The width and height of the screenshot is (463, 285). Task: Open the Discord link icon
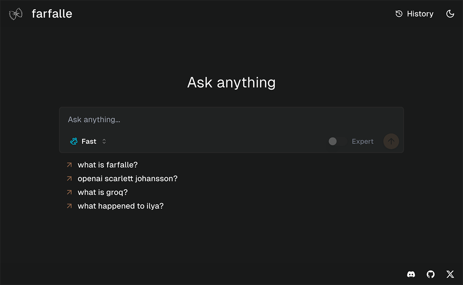click(411, 274)
